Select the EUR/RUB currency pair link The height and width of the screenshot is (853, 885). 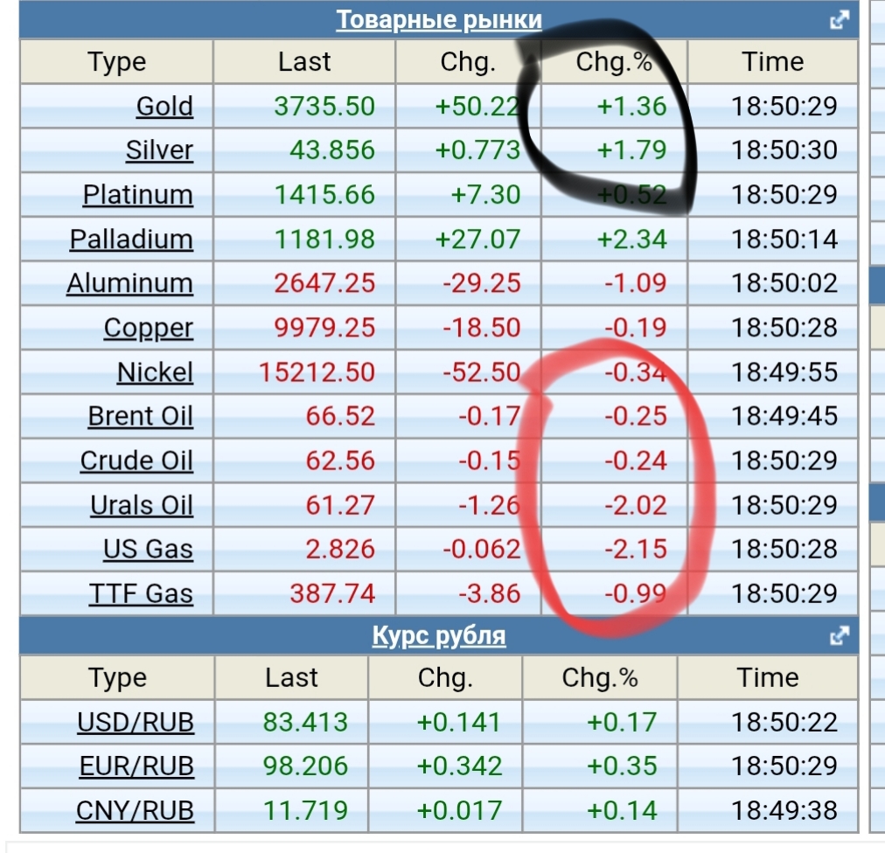pos(136,766)
